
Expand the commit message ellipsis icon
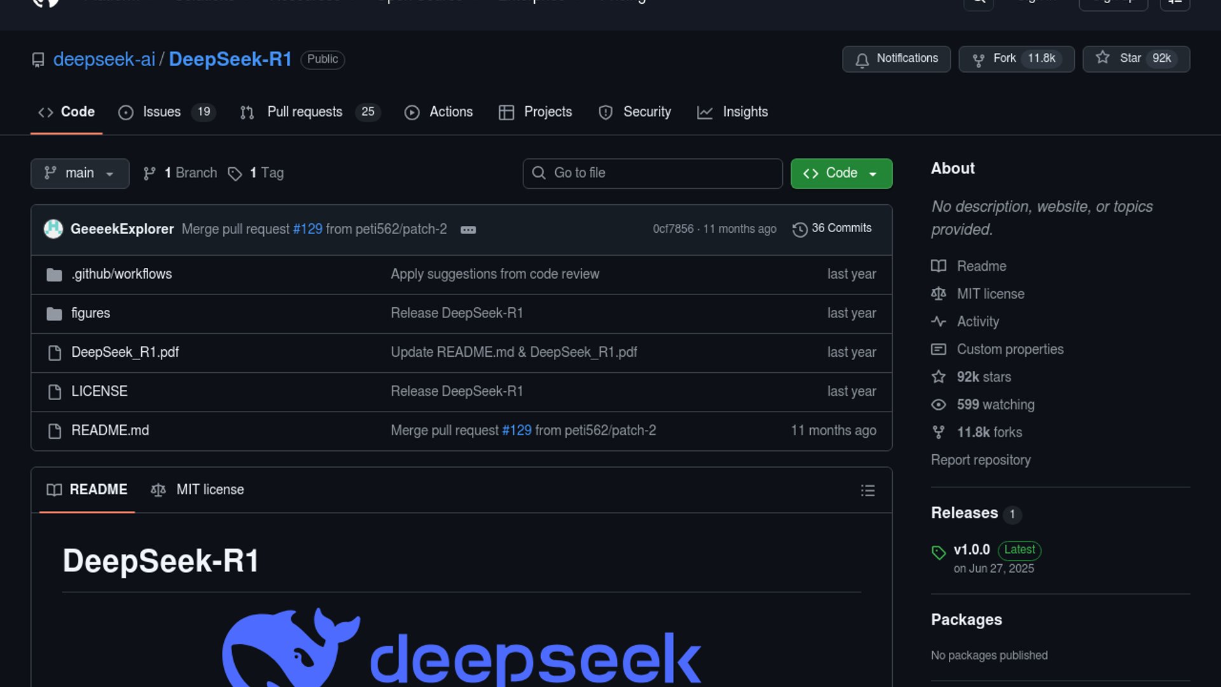468,230
